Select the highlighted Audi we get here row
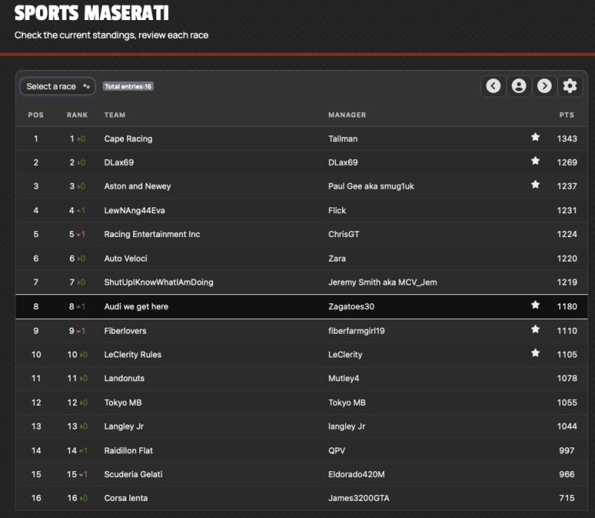 click(x=302, y=306)
